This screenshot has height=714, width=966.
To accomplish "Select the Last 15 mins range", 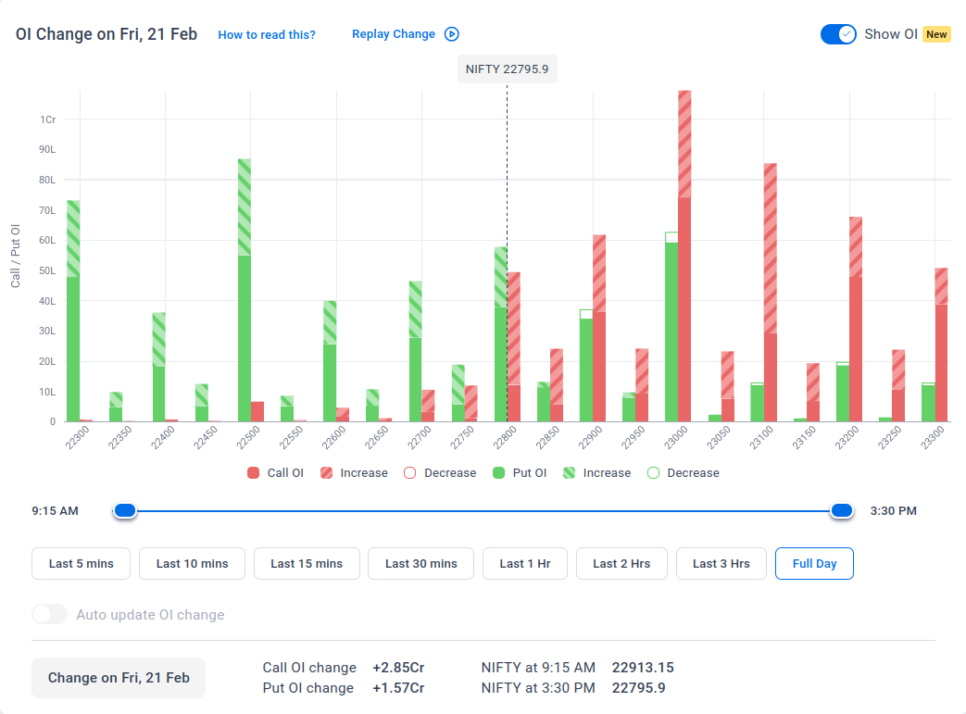I will point(307,564).
